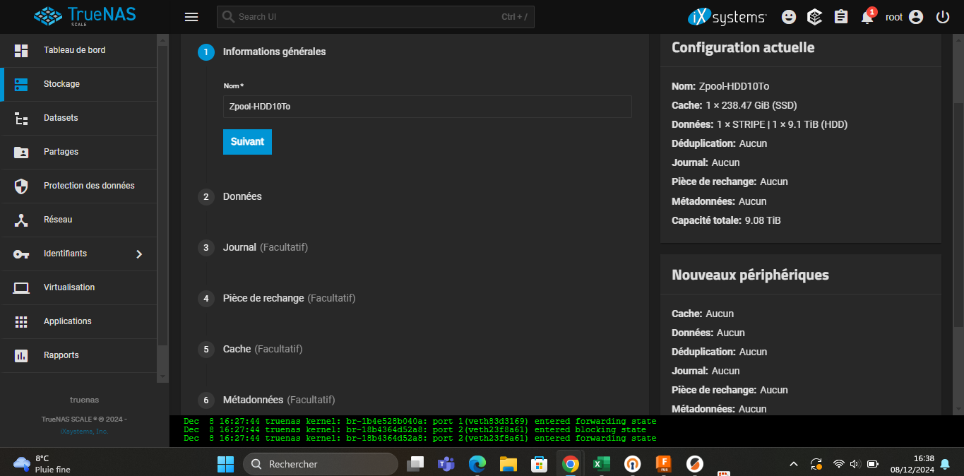The height and width of the screenshot is (476, 964).
Task: Open Microsoft Teams from the taskbar
Action: coord(446,464)
